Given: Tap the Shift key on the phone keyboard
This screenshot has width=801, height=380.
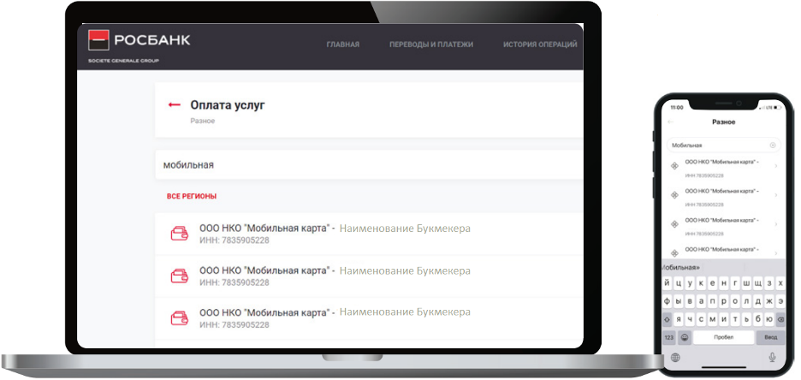Looking at the screenshot, I should [x=667, y=320].
